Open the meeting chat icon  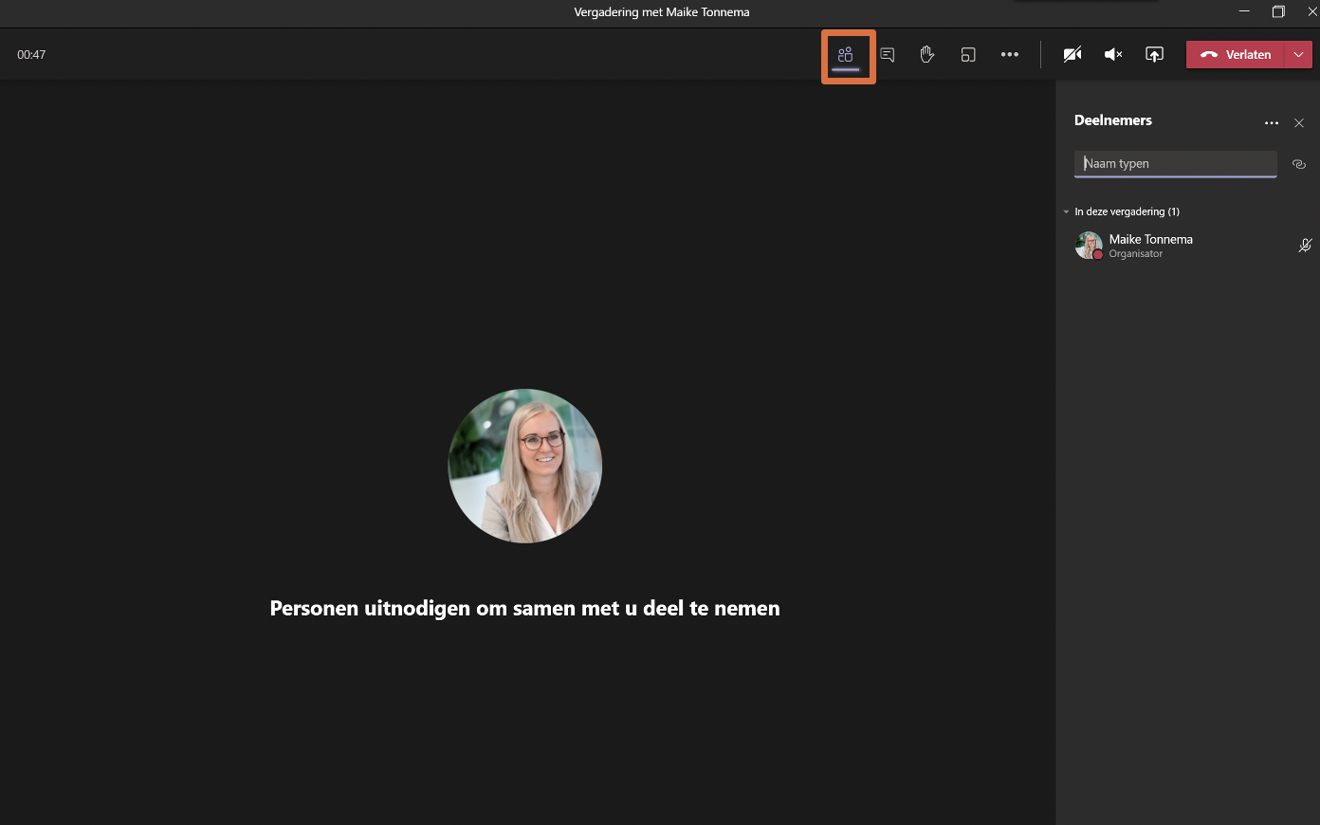pyautogui.click(x=888, y=55)
